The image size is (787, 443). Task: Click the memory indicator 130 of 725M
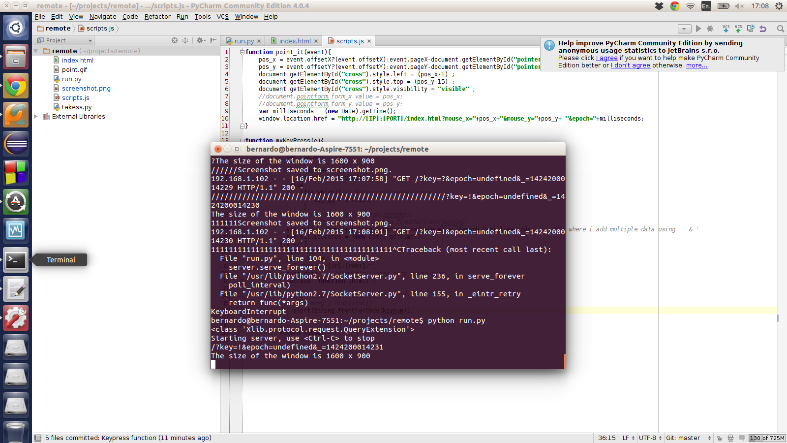tap(767, 438)
